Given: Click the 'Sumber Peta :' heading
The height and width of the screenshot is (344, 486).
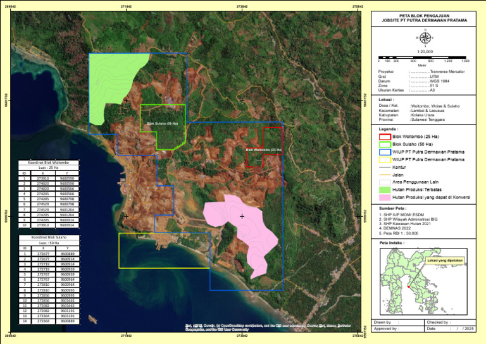Looking at the screenshot, I should pos(392,209).
